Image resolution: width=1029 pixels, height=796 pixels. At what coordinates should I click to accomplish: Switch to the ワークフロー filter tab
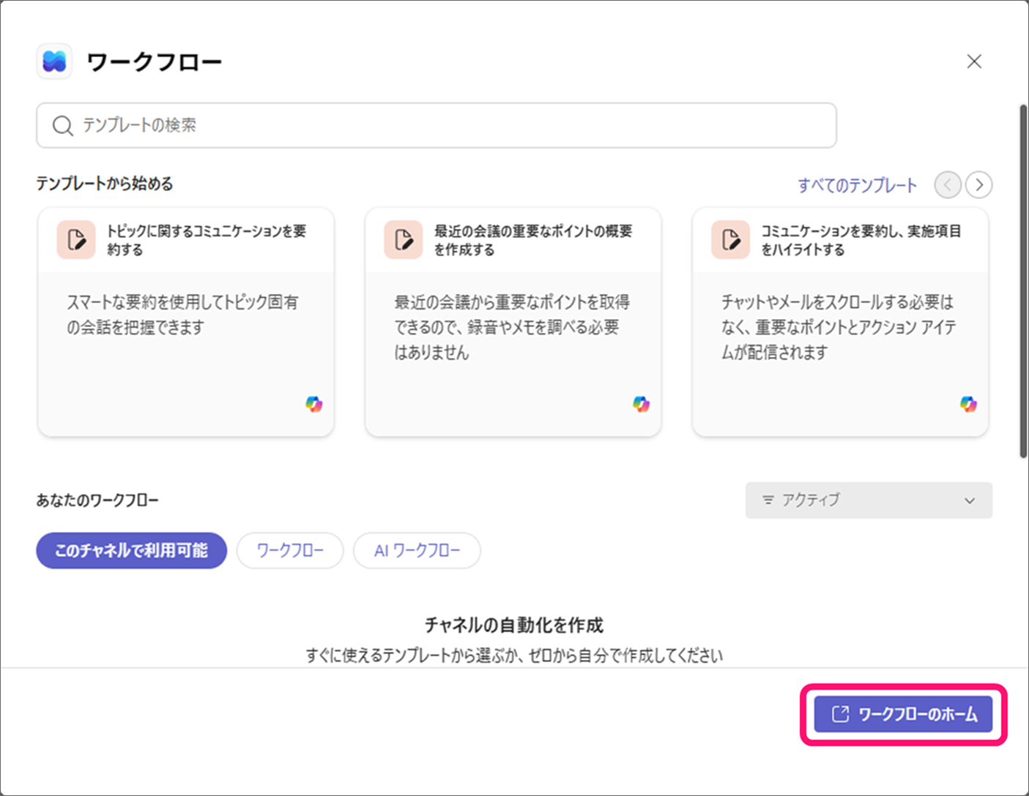tap(290, 550)
